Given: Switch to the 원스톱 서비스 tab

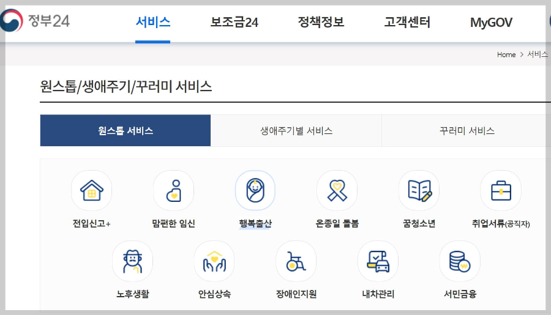Looking at the screenshot, I should (x=126, y=130).
